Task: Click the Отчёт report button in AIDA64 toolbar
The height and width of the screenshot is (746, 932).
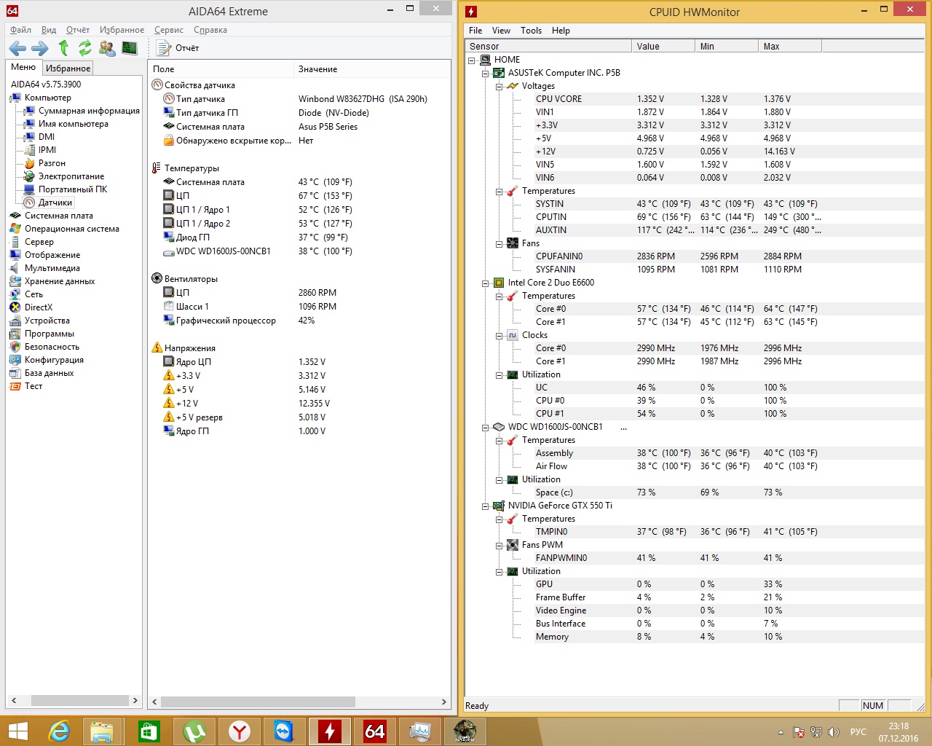Action: pyautogui.click(x=178, y=48)
